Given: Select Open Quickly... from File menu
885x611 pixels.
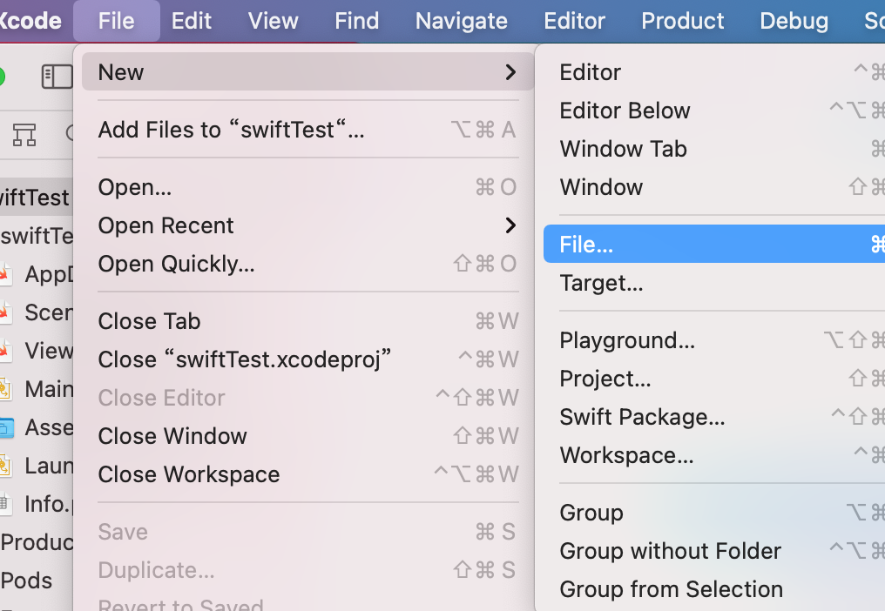Looking at the screenshot, I should pyautogui.click(x=307, y=264).
